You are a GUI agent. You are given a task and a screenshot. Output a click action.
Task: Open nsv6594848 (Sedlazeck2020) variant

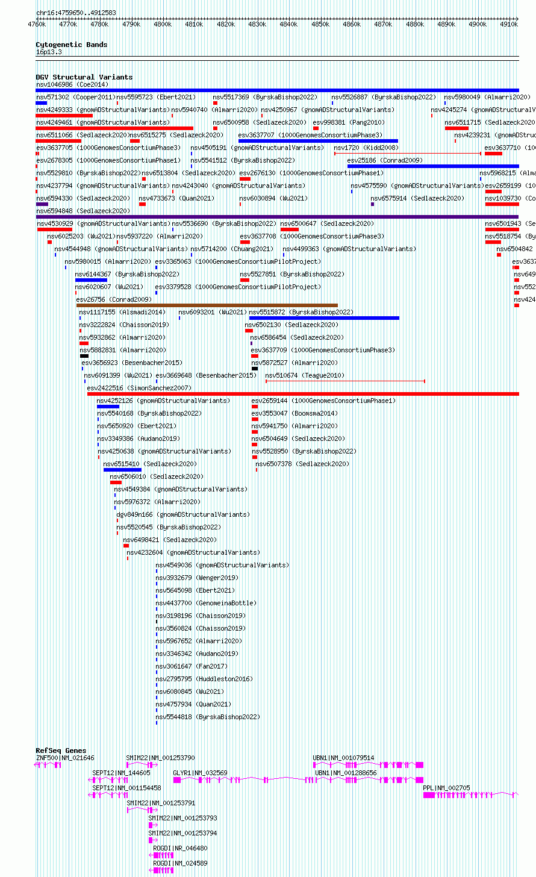[x=83, y=211]
